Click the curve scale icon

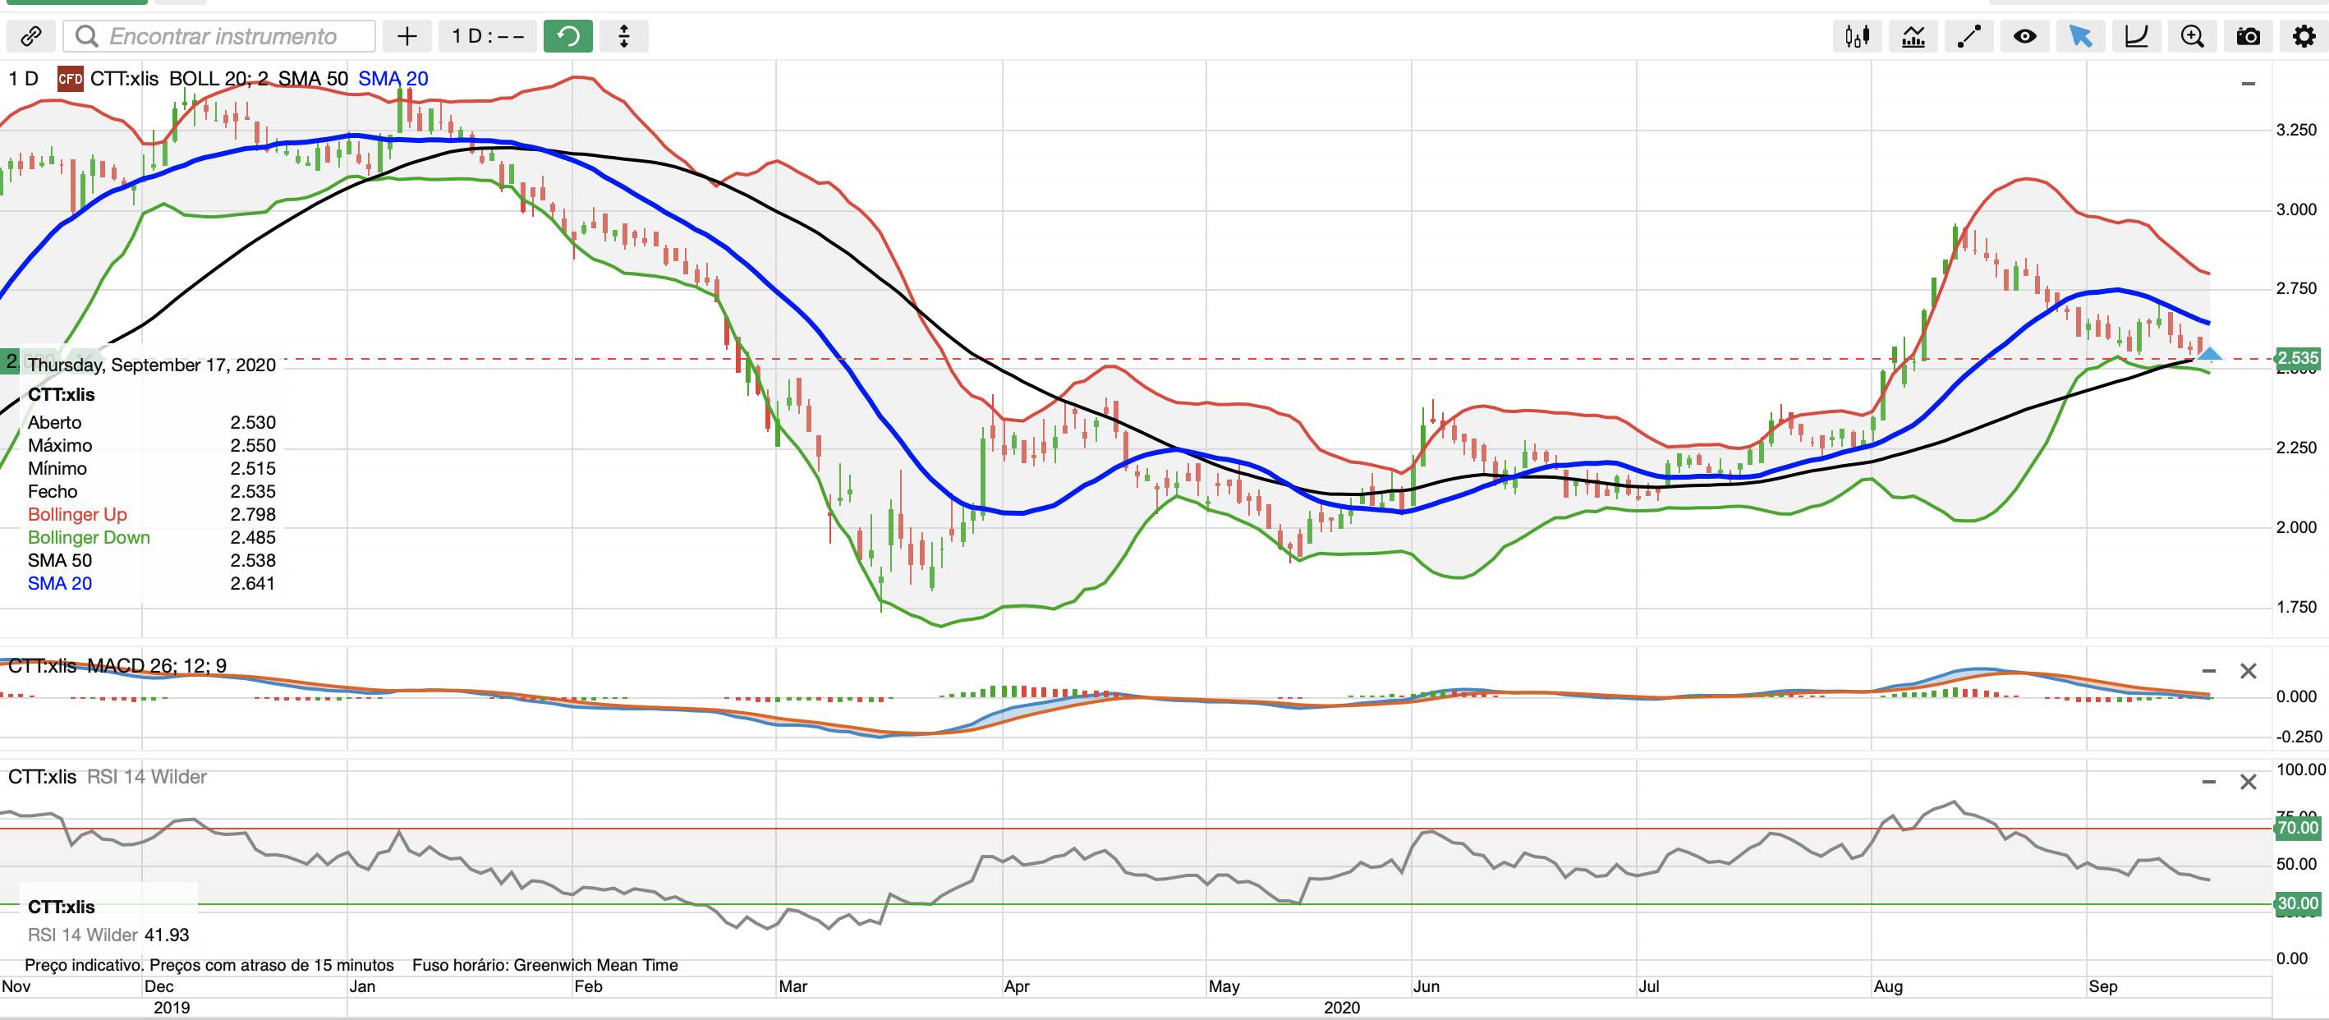2137,36
